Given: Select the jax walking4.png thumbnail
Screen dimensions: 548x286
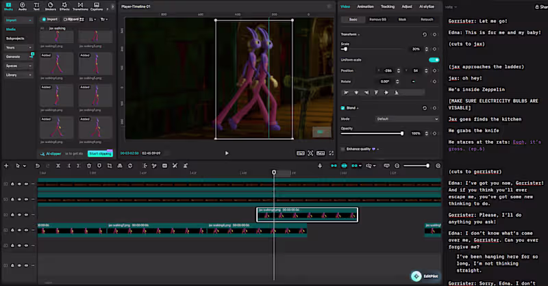Looking at the screenshot, I should 57,64.
